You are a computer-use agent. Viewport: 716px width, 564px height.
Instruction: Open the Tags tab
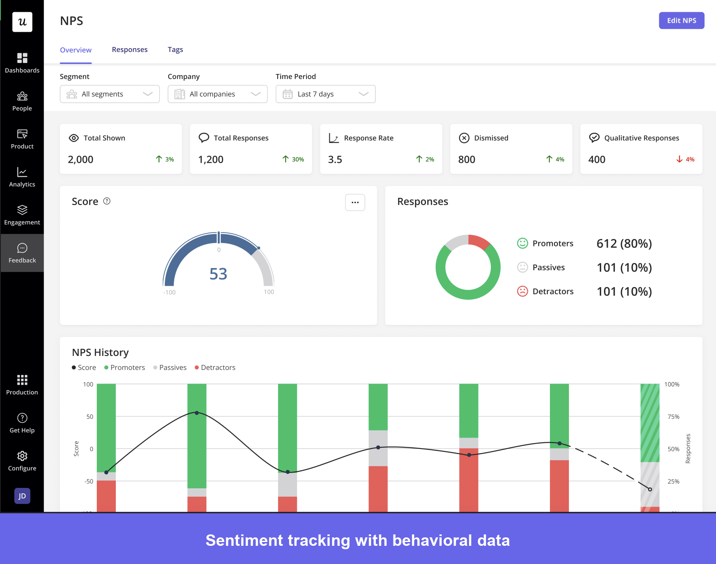(x=175, y=49)
